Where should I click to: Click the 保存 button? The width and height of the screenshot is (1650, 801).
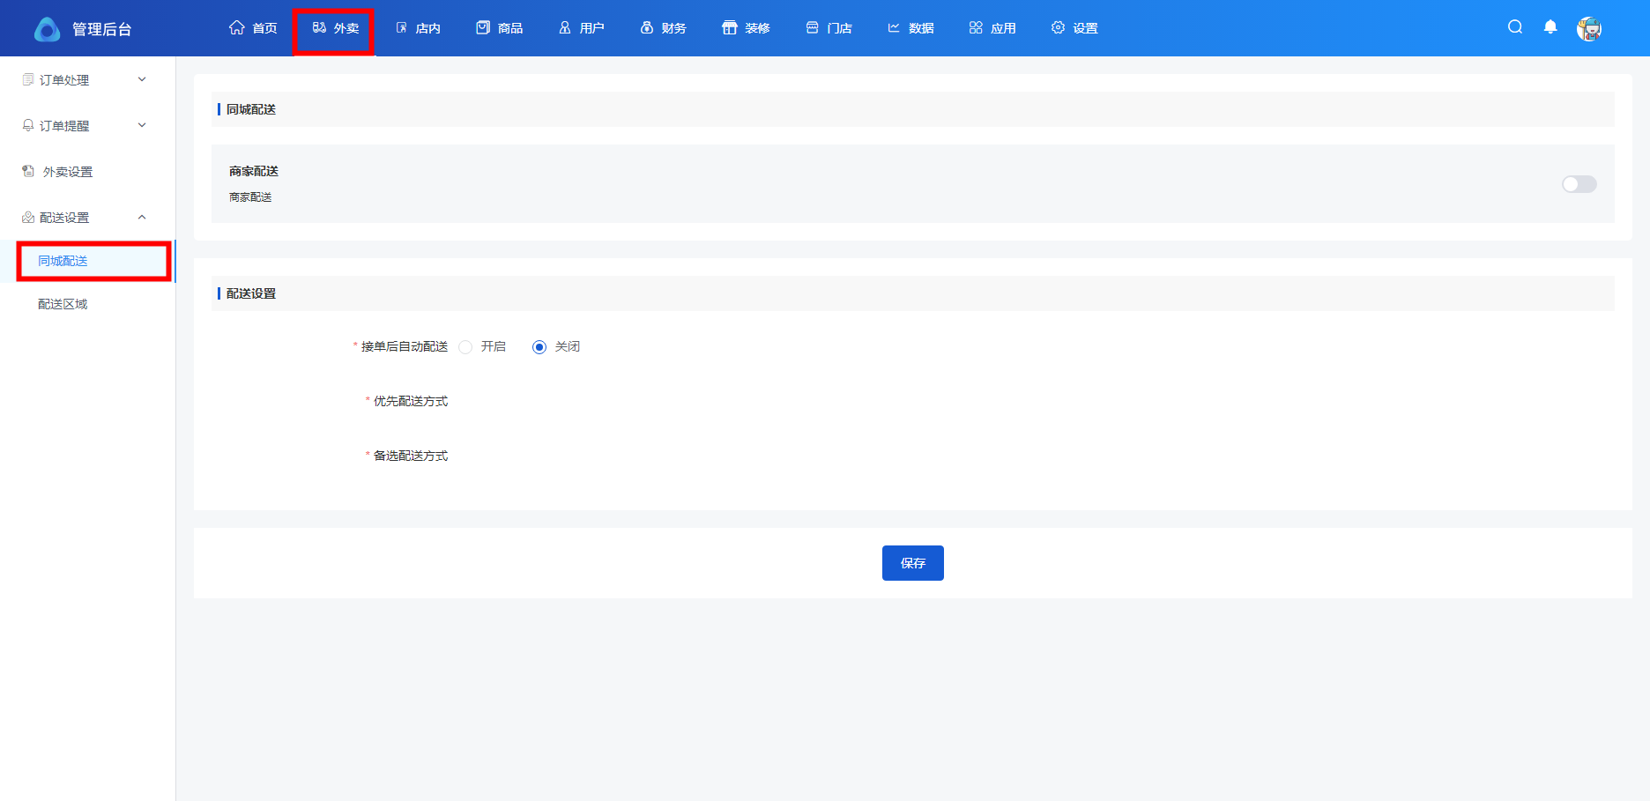(912, 563)
